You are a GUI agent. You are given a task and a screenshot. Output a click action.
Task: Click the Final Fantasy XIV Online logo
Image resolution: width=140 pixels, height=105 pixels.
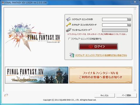click(33, 37)
